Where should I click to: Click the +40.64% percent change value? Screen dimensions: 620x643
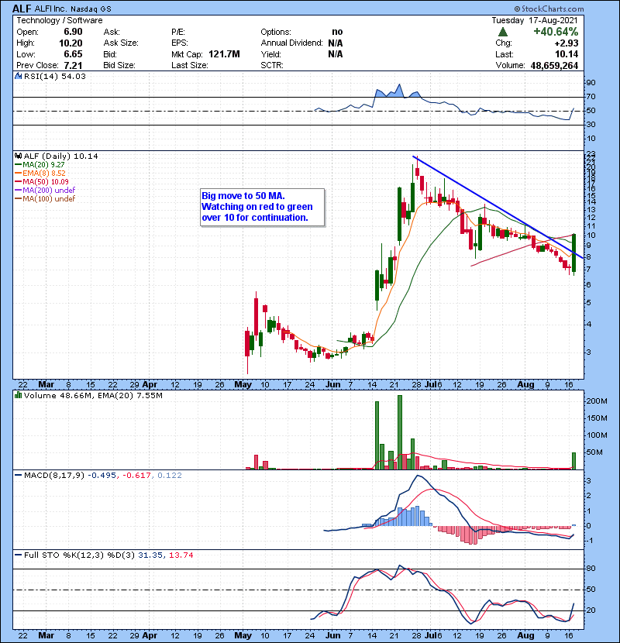(556, 32)
